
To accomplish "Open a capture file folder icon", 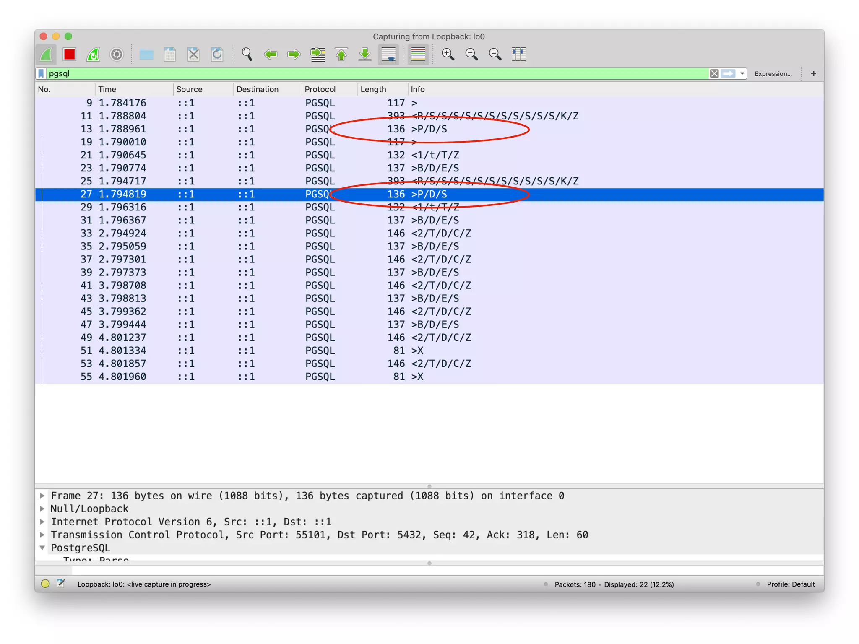I will point(146,54).
